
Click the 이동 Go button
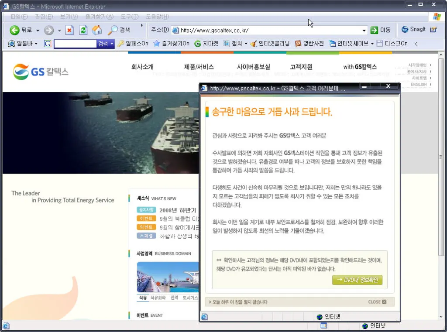pyautogui.click(x=380, y=30)
